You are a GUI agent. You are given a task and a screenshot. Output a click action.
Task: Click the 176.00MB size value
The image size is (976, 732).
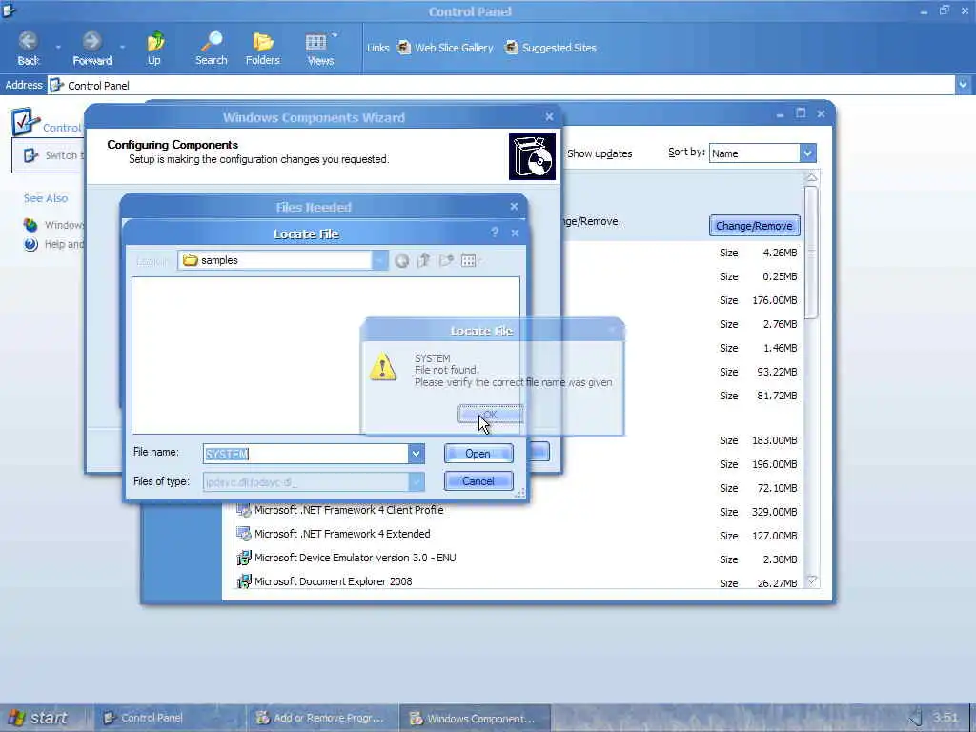coord(774,300)
